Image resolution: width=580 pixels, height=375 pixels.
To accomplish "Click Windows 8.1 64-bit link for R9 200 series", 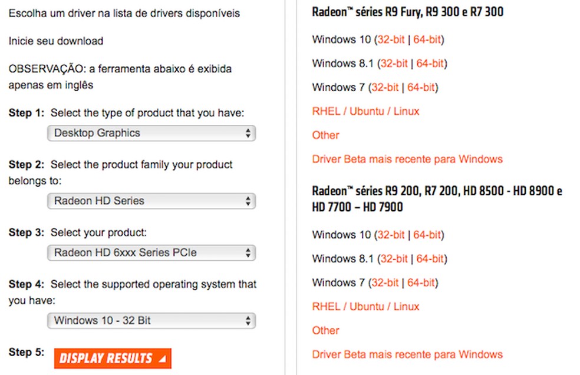I will [431, 258].
